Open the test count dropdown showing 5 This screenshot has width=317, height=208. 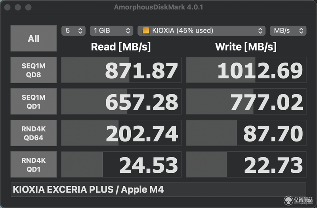(x=73, y=31)
